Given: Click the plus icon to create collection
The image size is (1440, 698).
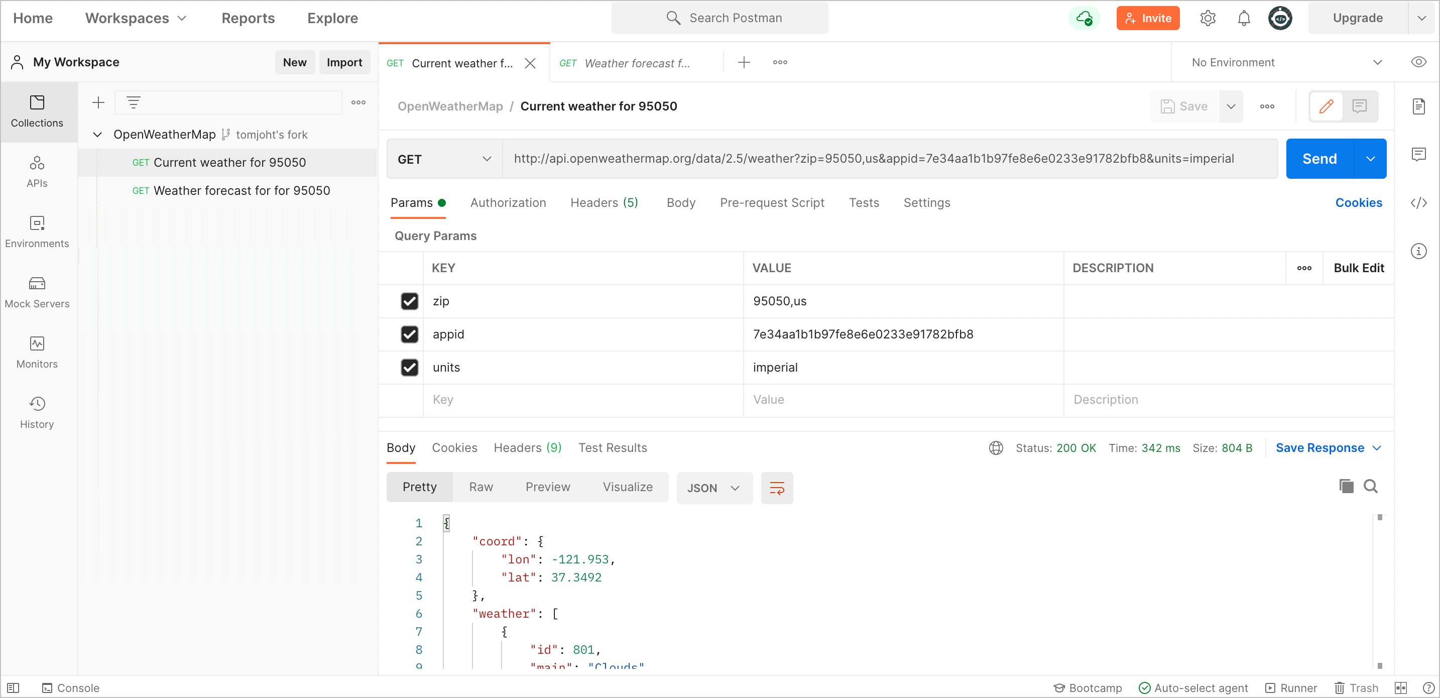Looking at the screenshot, I should 98,102.
